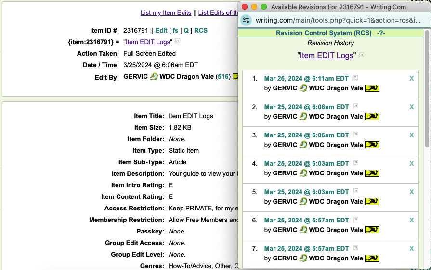Open popup icon beside revision 1 date
The height and width of the screenshot is (270, 431).
click(x=355, y=78)
